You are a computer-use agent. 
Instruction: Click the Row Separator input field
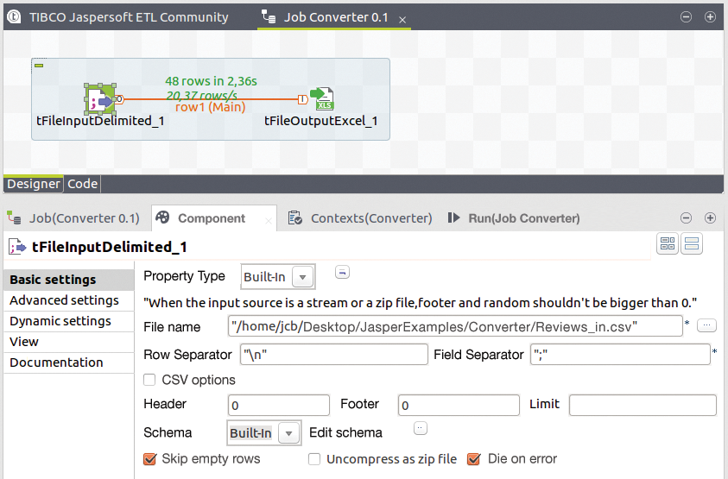(334, 355)
